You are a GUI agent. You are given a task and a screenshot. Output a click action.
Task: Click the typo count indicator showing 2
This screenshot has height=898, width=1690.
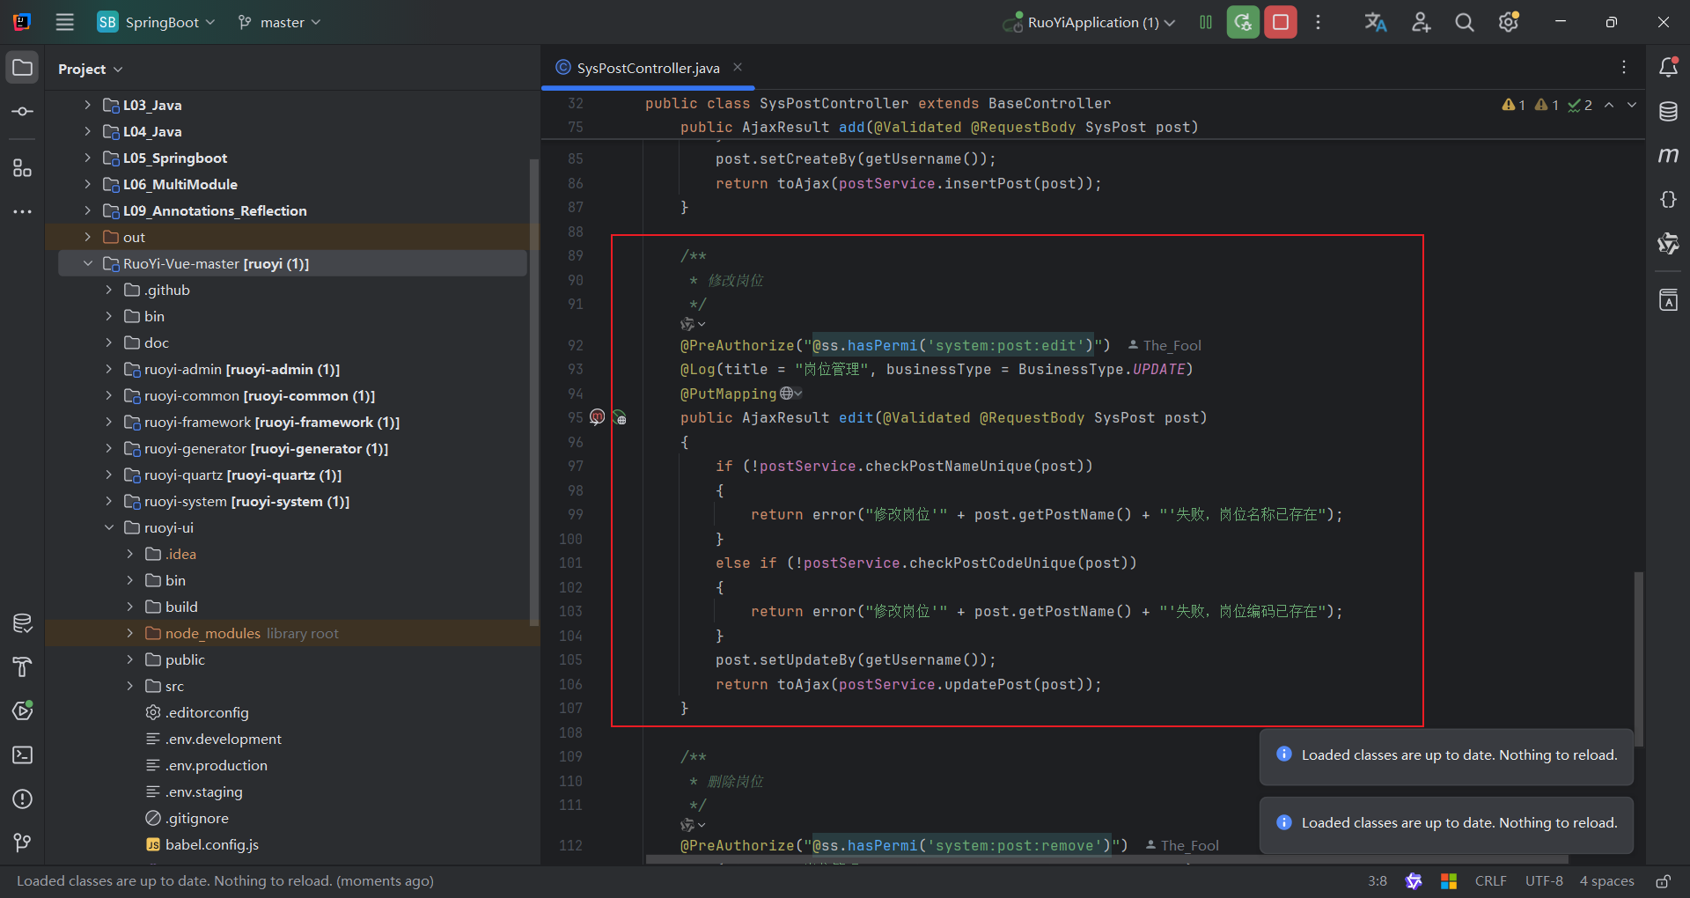1580,105
